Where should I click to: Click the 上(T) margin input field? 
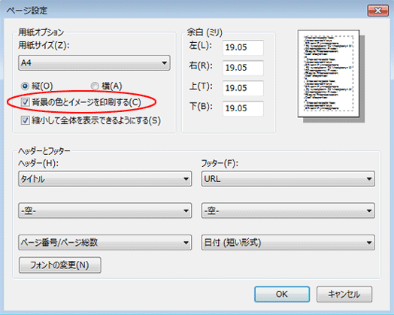(x=243, y=88)
